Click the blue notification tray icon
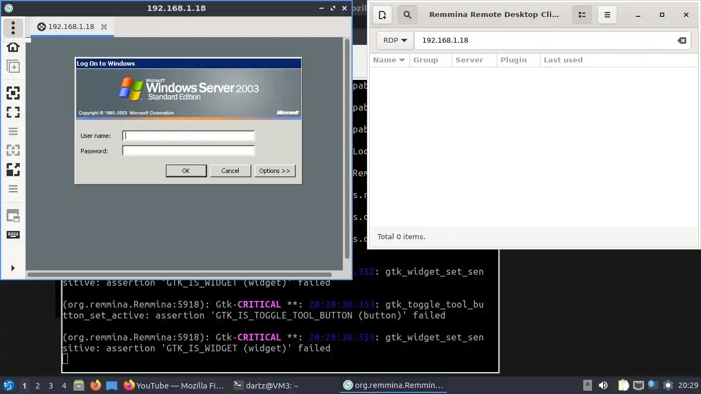 pyautogui.click(x=653, y=385)
